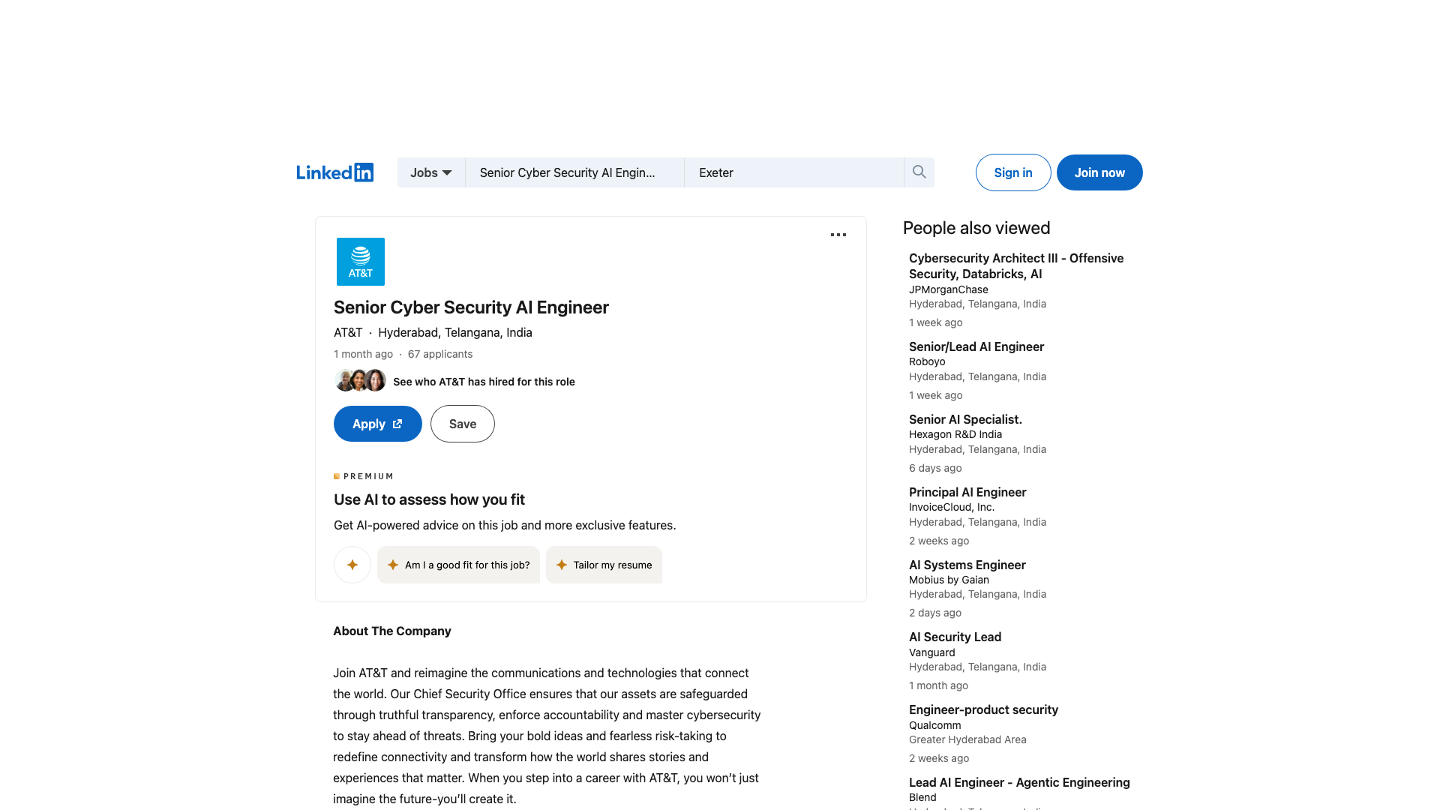Image resolution: width=1440 pixels, height=810 pixels.
Task: Apply to the AT&T job
Action: 378,424
